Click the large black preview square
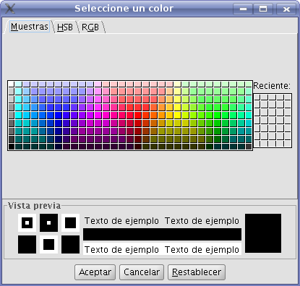This screenshot has width=300, height=286. (x=263, y=233)
